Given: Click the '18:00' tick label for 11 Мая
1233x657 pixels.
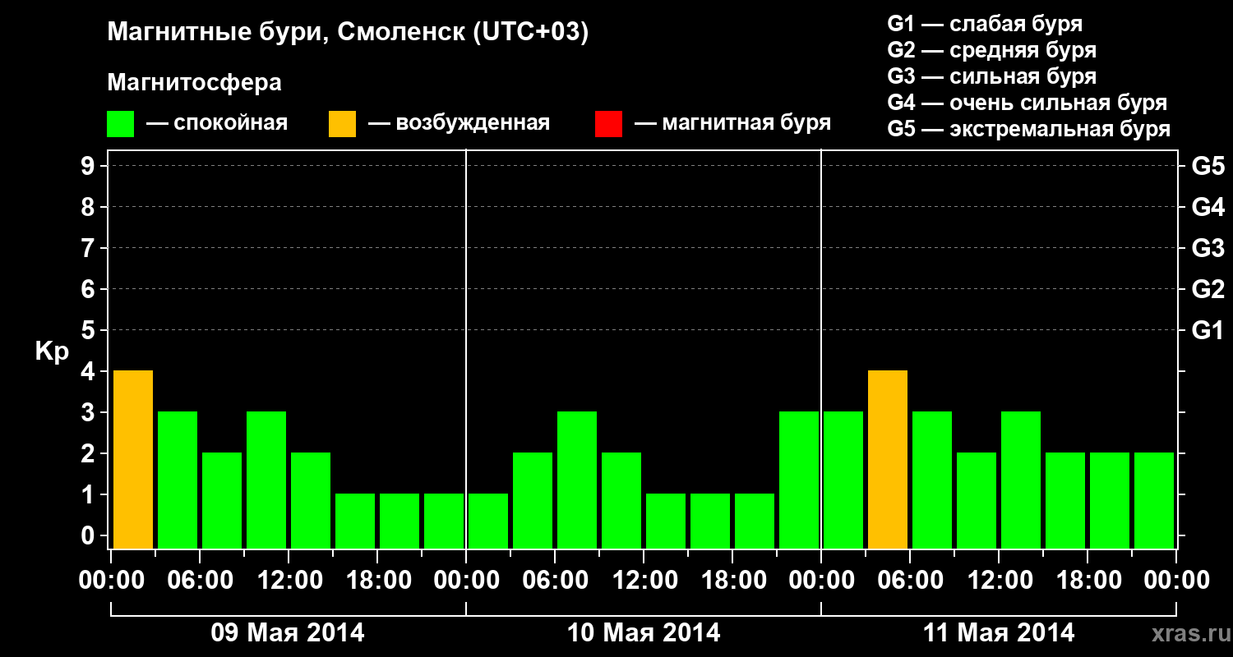Looking at the screenshot, I should 1088,581.
